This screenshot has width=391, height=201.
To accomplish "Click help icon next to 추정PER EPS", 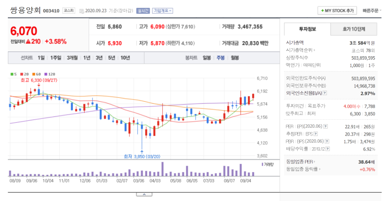I will [x=315, y=134].
